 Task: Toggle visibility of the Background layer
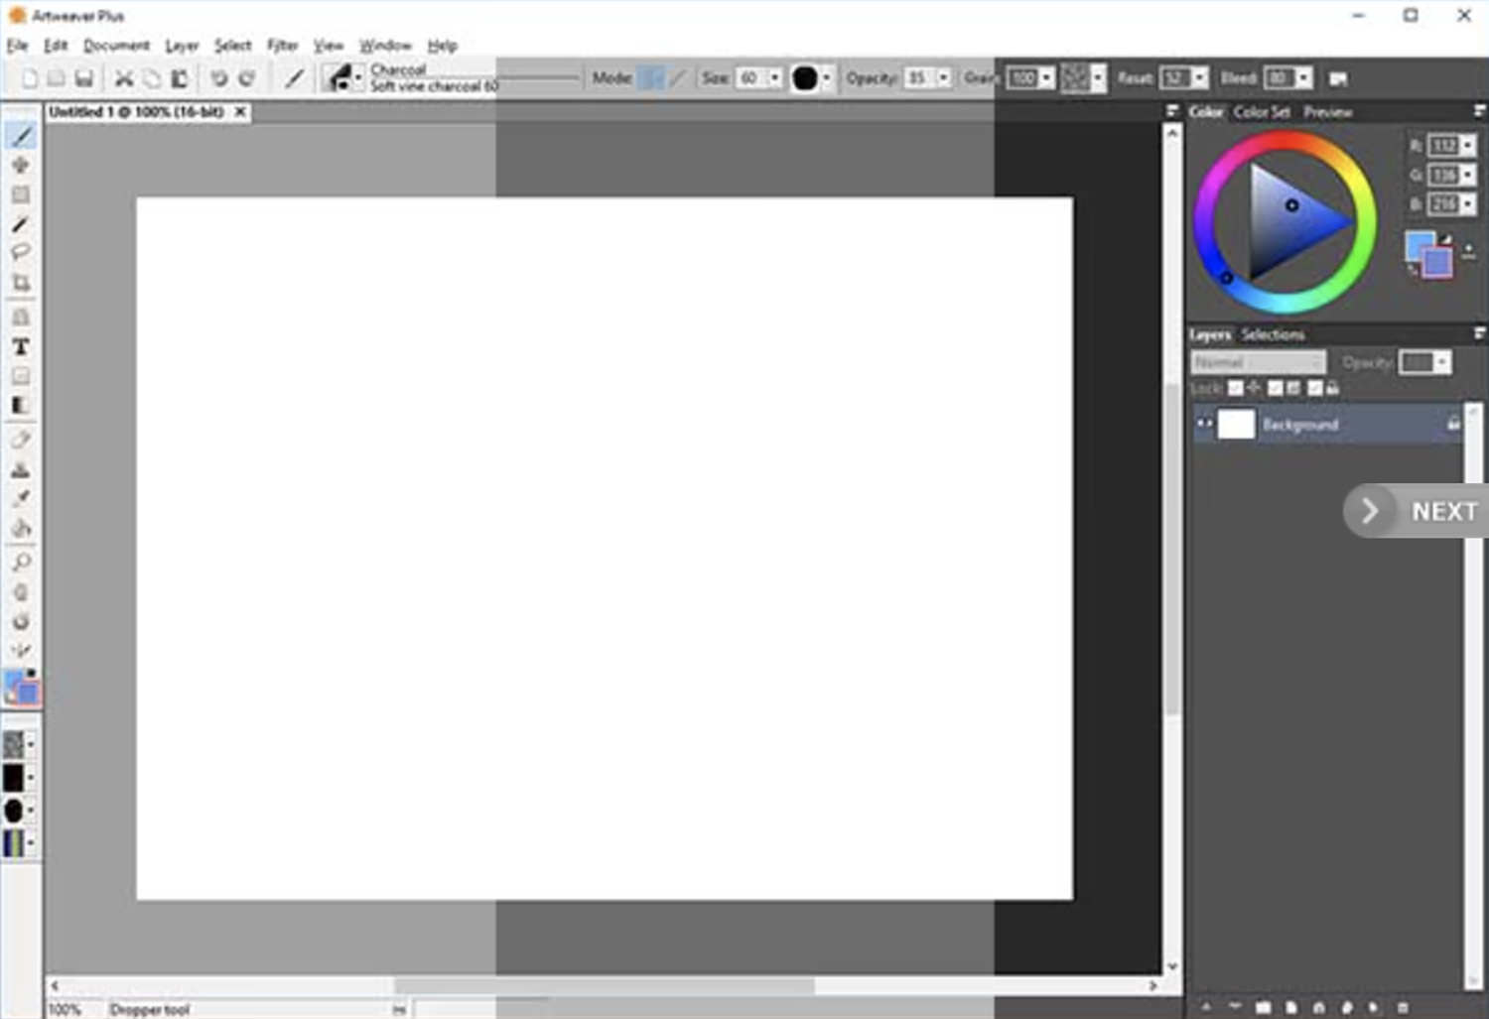pyautogui.click(x=1204, y=424)
